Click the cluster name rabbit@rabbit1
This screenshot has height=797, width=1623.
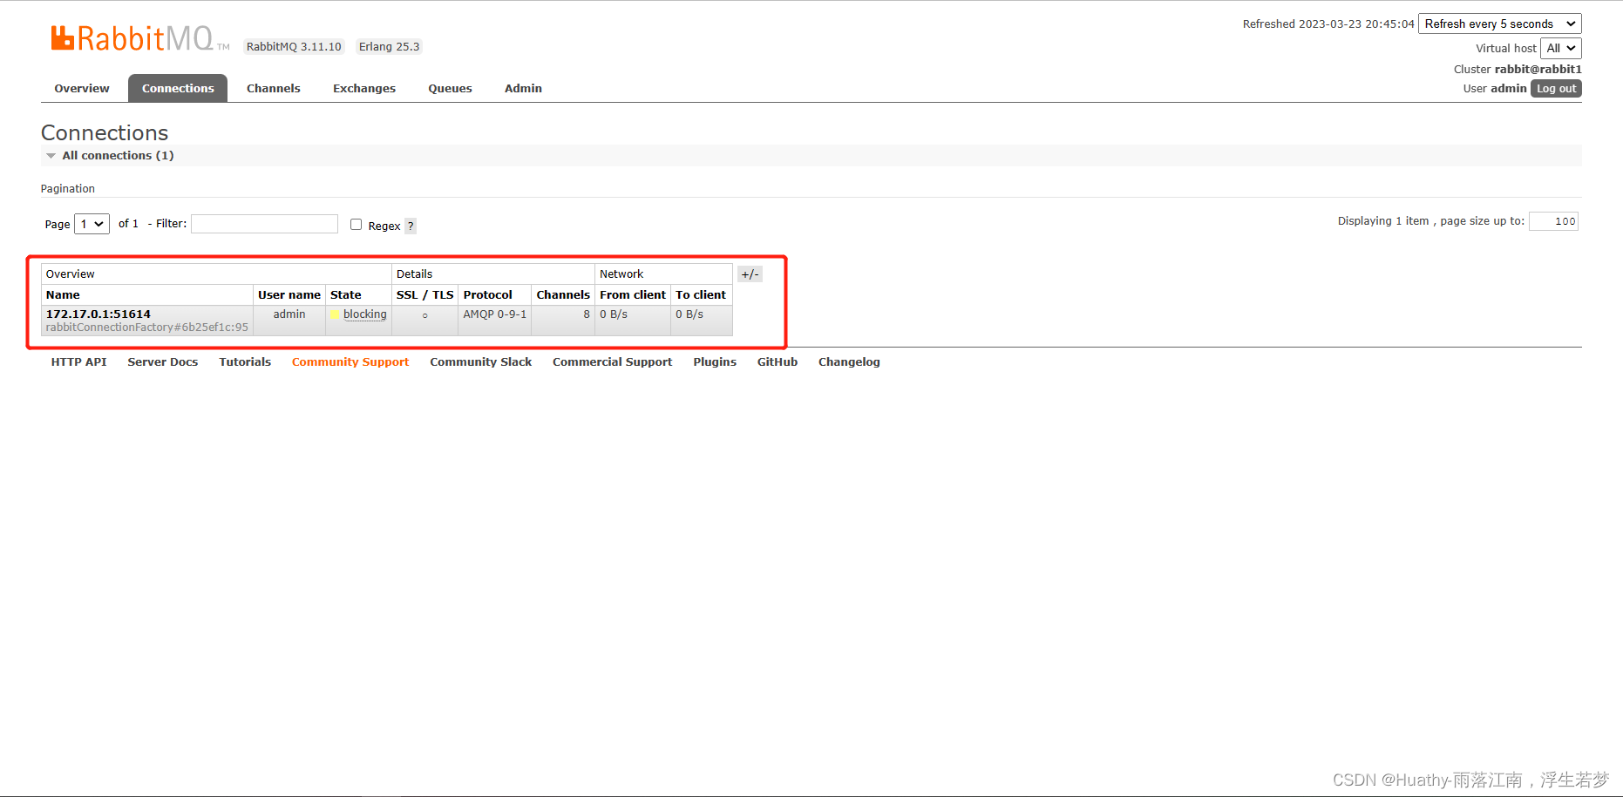click(1538, 69)
